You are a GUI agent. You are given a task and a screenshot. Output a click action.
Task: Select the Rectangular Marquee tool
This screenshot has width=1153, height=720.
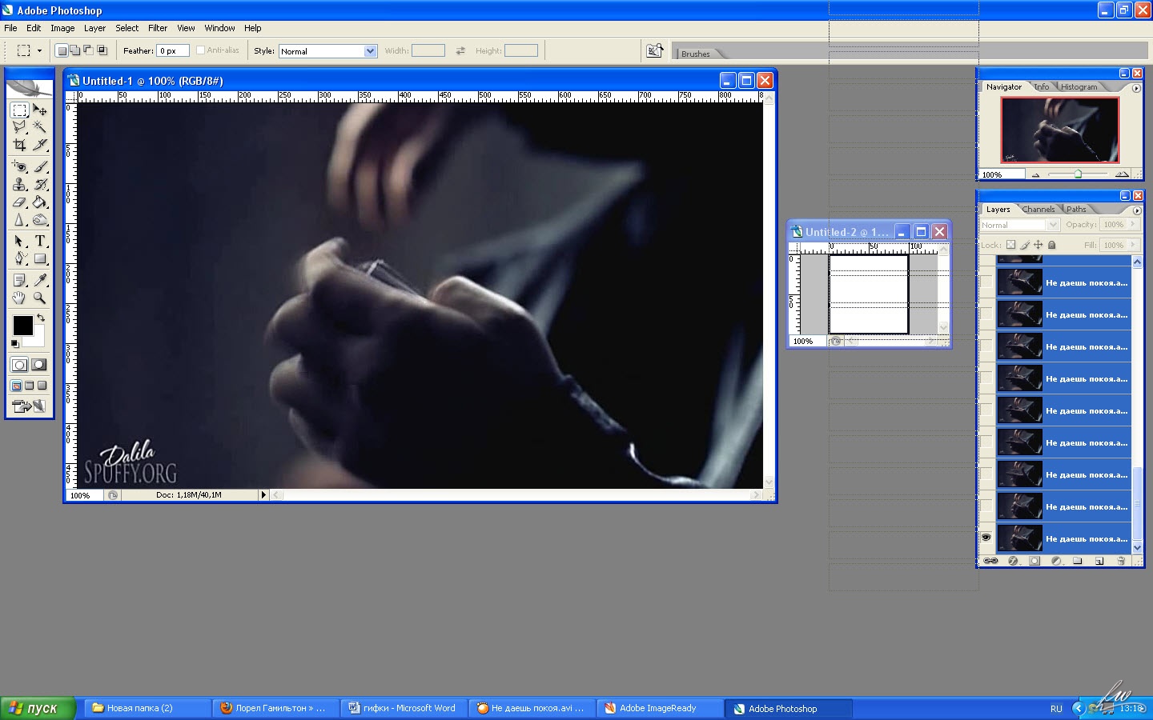pos(20,110)
